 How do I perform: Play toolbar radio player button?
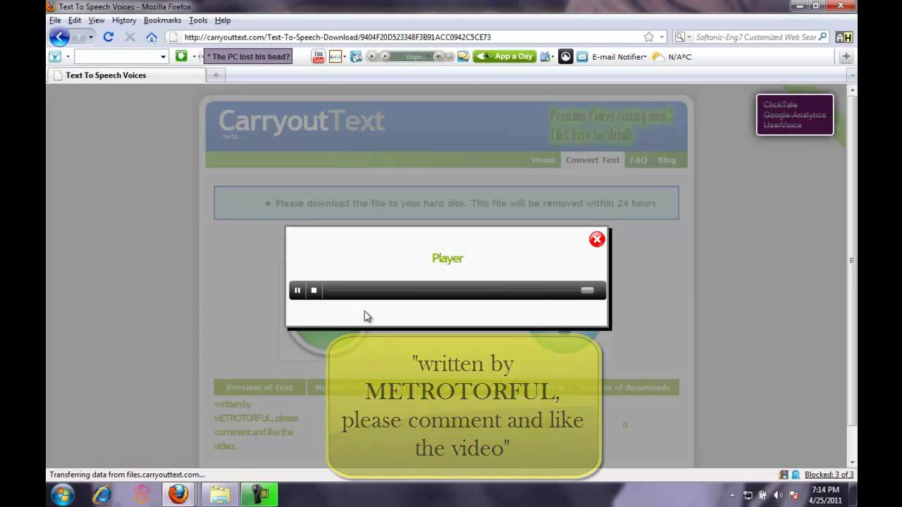point(385,57)
